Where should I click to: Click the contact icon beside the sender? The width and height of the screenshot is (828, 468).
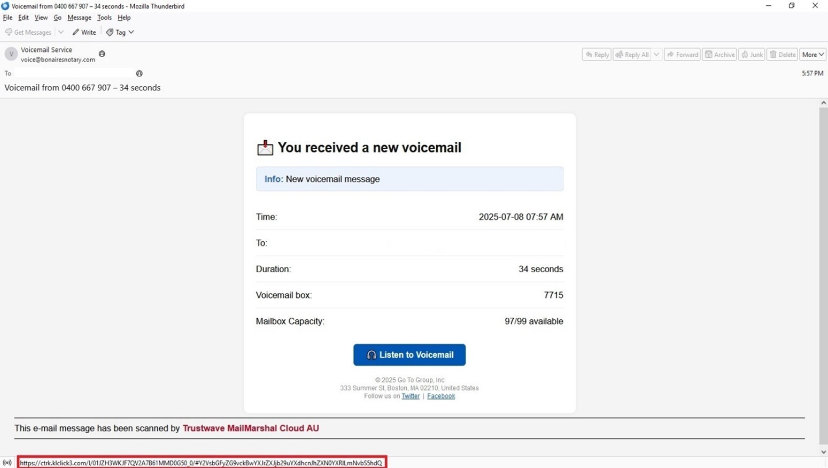coord(102,54)
